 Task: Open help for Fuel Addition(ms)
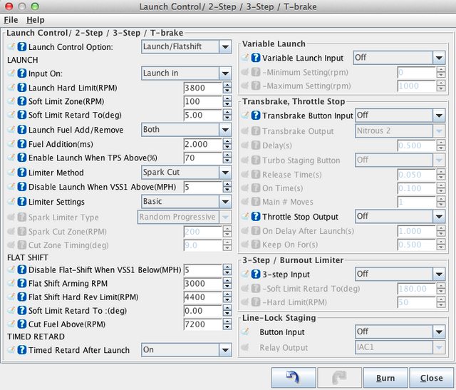22,144
